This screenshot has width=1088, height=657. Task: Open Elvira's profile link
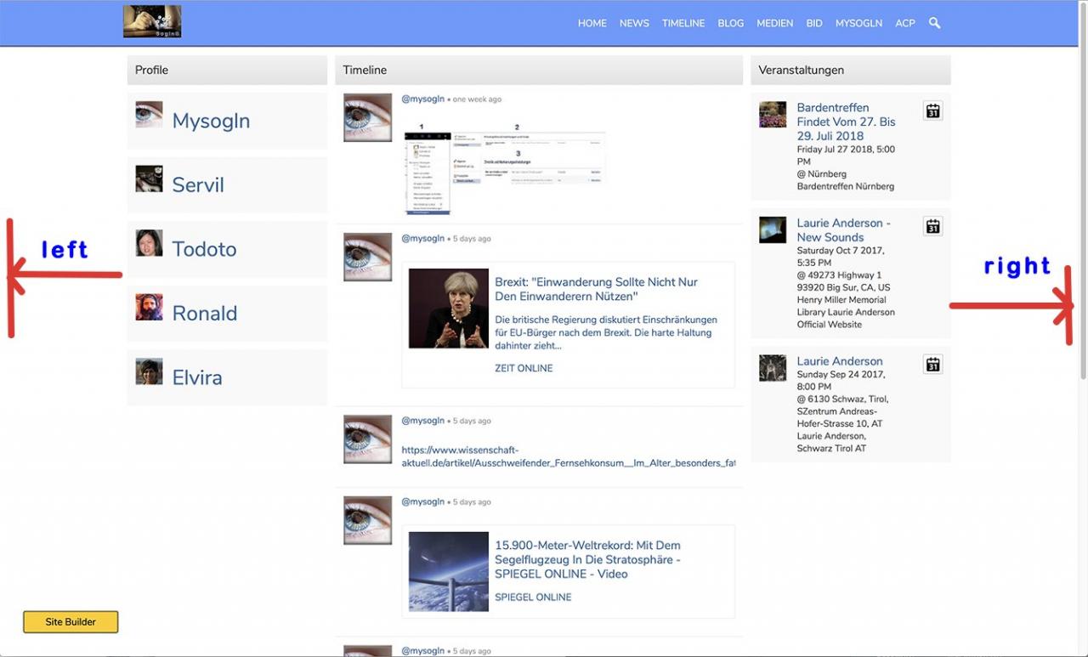pyautogui.click(x=197, y=377)
